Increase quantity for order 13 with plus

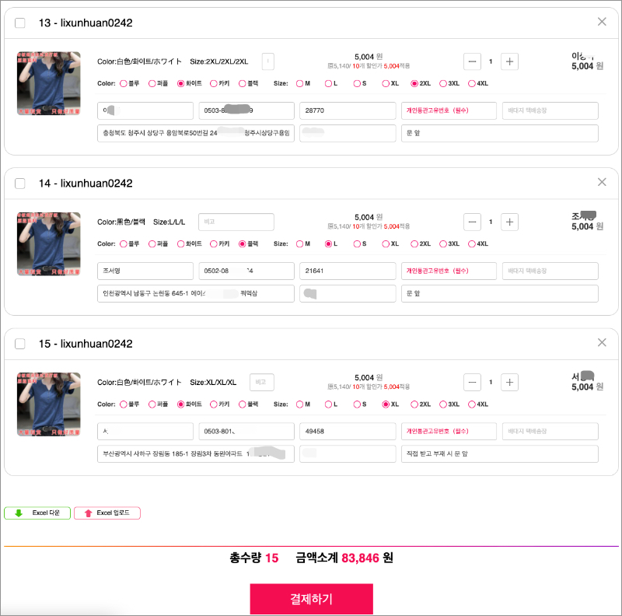[509, 61]
